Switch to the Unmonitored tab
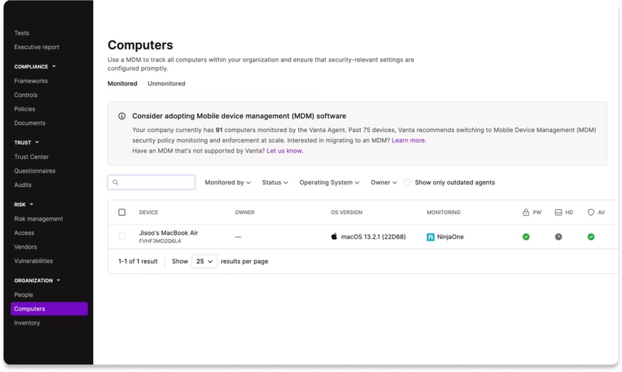 [166, 83]
